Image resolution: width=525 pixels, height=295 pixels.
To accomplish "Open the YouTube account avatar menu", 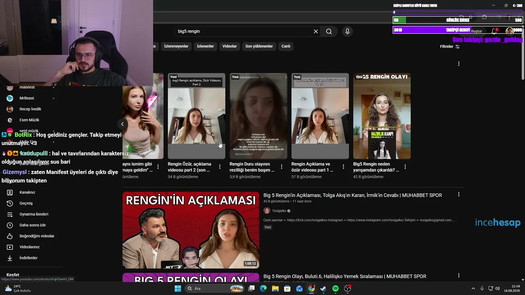I will pos(509,31).
